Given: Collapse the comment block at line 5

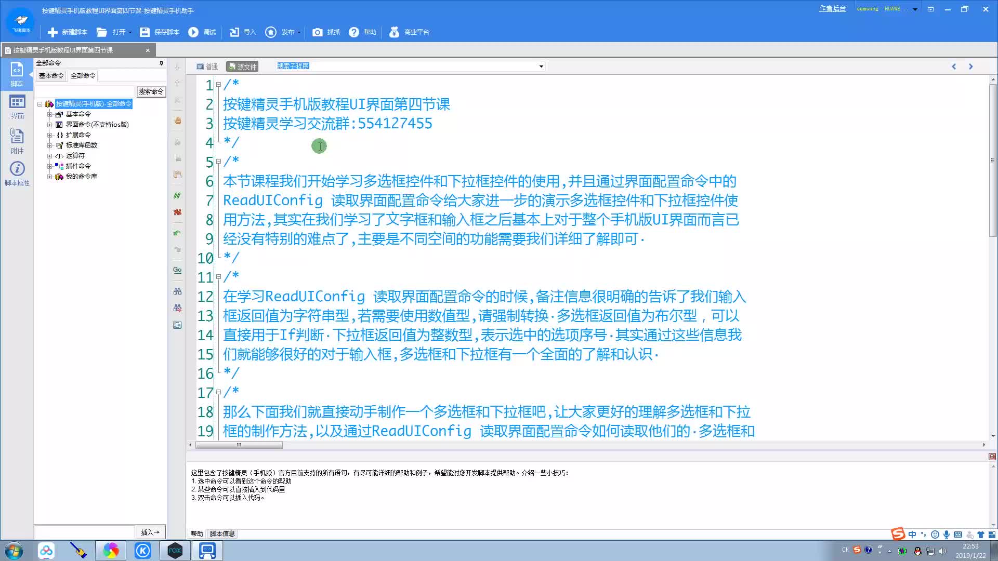Looking at the screenshot, I should 218,162.
